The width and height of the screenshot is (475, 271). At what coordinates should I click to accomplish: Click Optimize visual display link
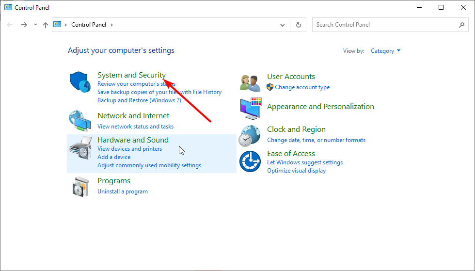tap(296, 171)
